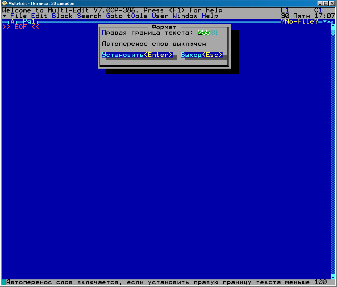The width and height of the screenshot is (337, 287).
Task: Click the scrollbar down arrow at bottom right
Action: pos(333,277)
